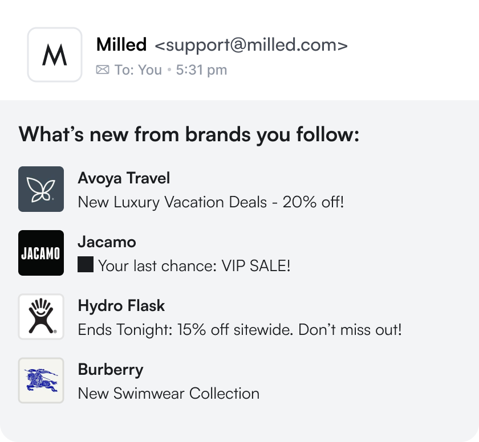Click the Milled sender name
The width and height of the screenshot is (479, 442).
click(x=121, y=44)
